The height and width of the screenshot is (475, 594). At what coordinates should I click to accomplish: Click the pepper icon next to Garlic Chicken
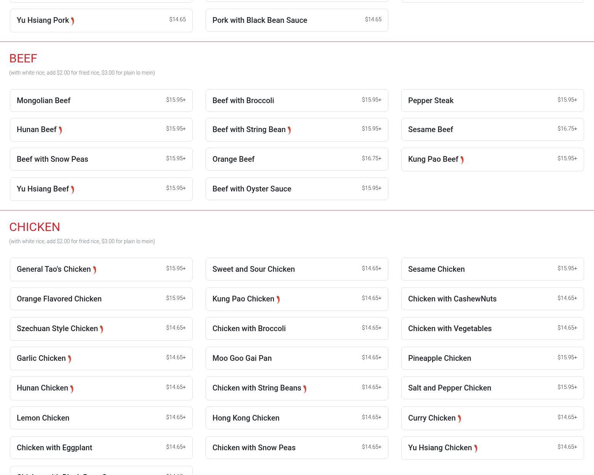pyautogui.click(x=69, y=359)
